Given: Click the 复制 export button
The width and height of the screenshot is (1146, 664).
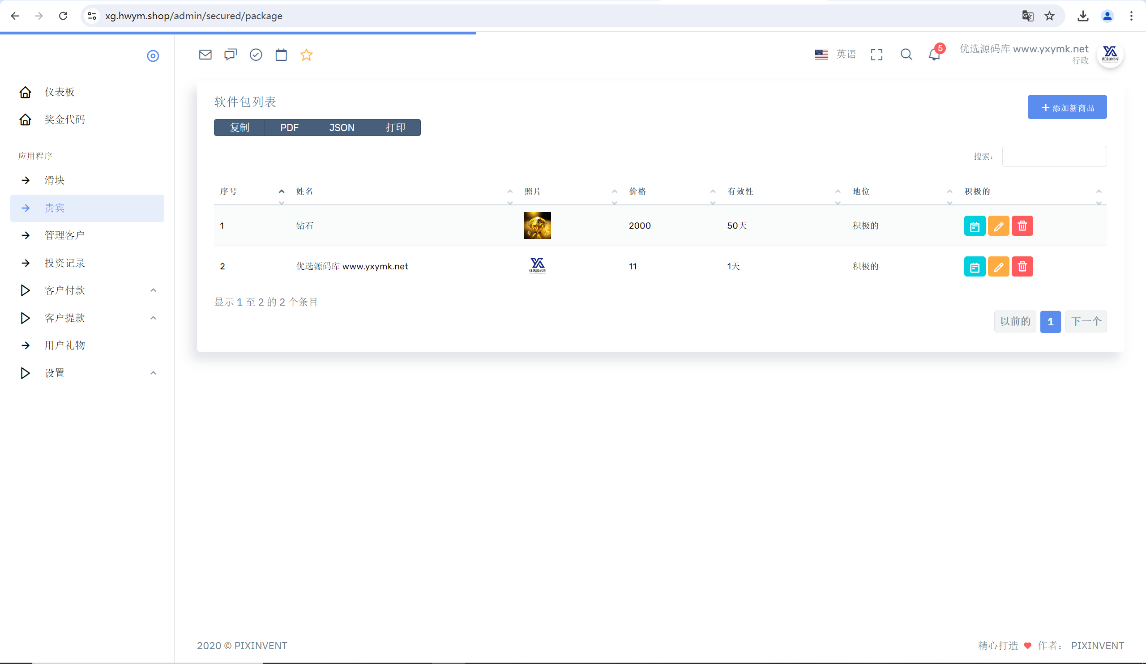Looking at the screenshot, I should pyautogui.click(x=239, y=128).
